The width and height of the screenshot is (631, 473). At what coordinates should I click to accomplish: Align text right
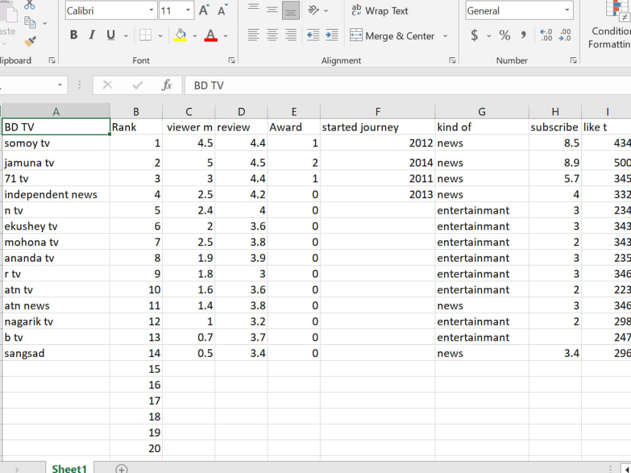(291, 35)
